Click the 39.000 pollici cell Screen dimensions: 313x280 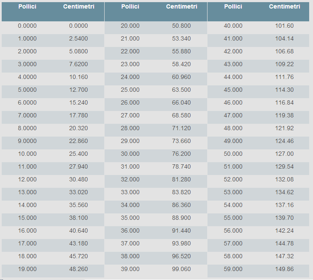pyautogui.click(x=130, y=269)
